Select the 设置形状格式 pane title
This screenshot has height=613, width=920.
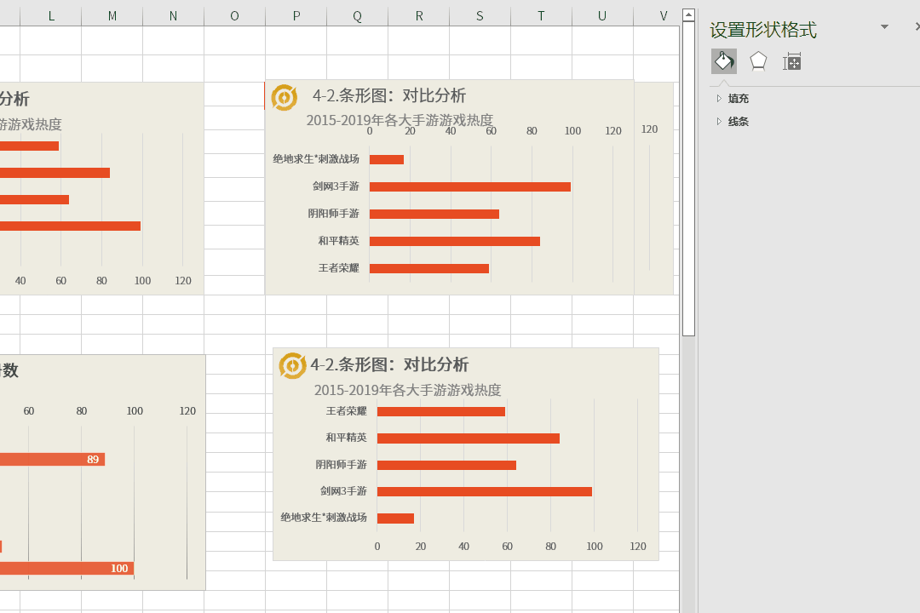762,30
